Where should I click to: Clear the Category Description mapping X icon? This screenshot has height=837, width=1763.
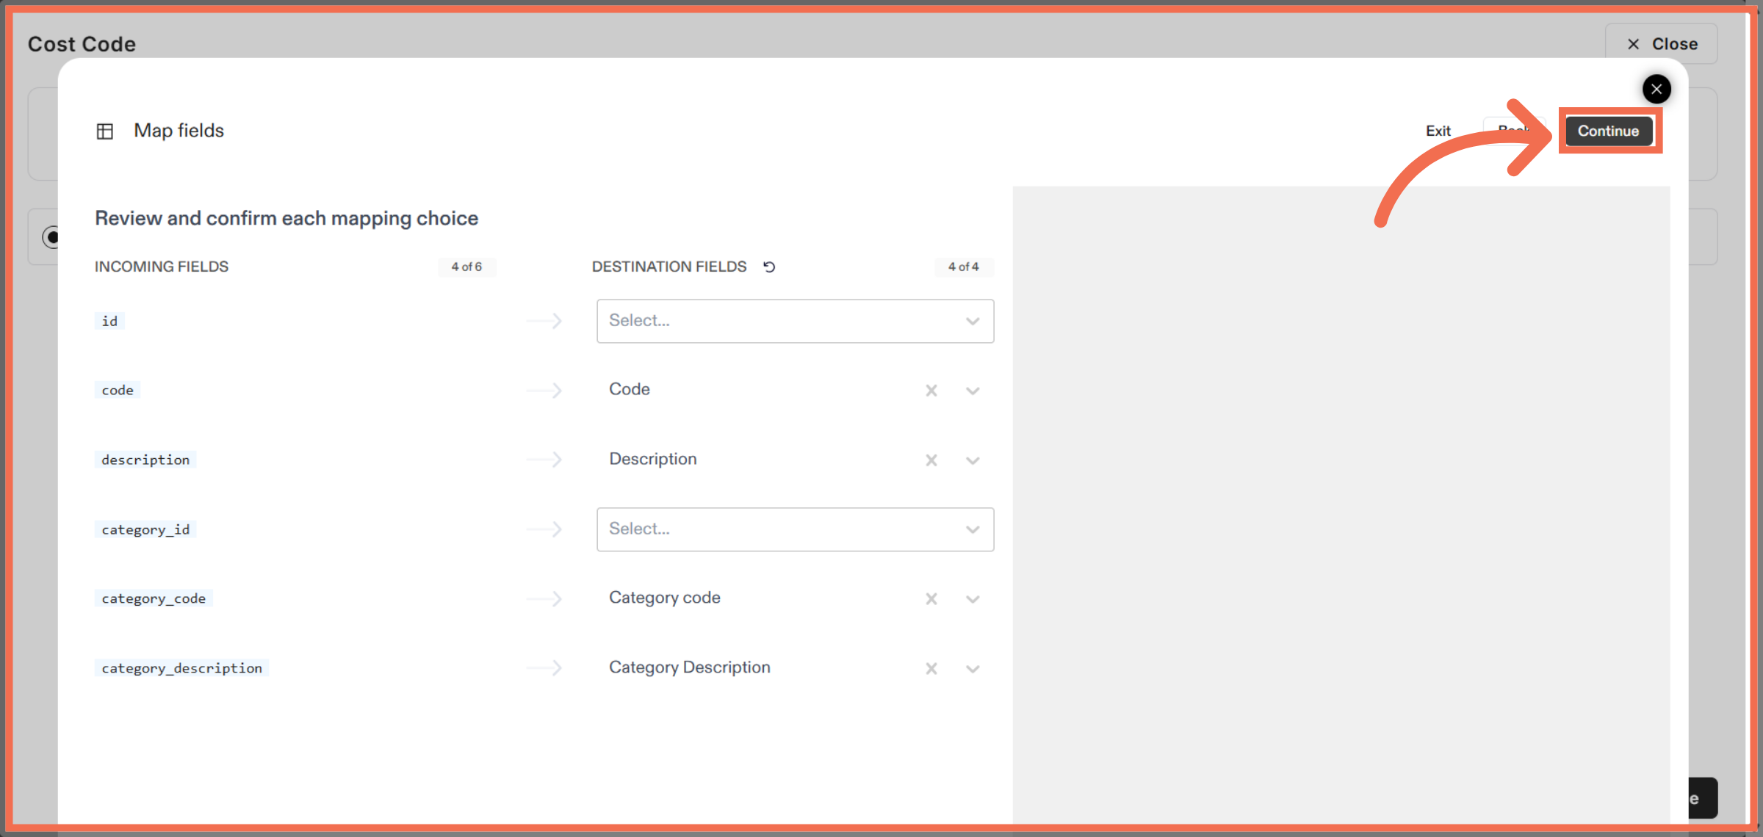point(931,668)
